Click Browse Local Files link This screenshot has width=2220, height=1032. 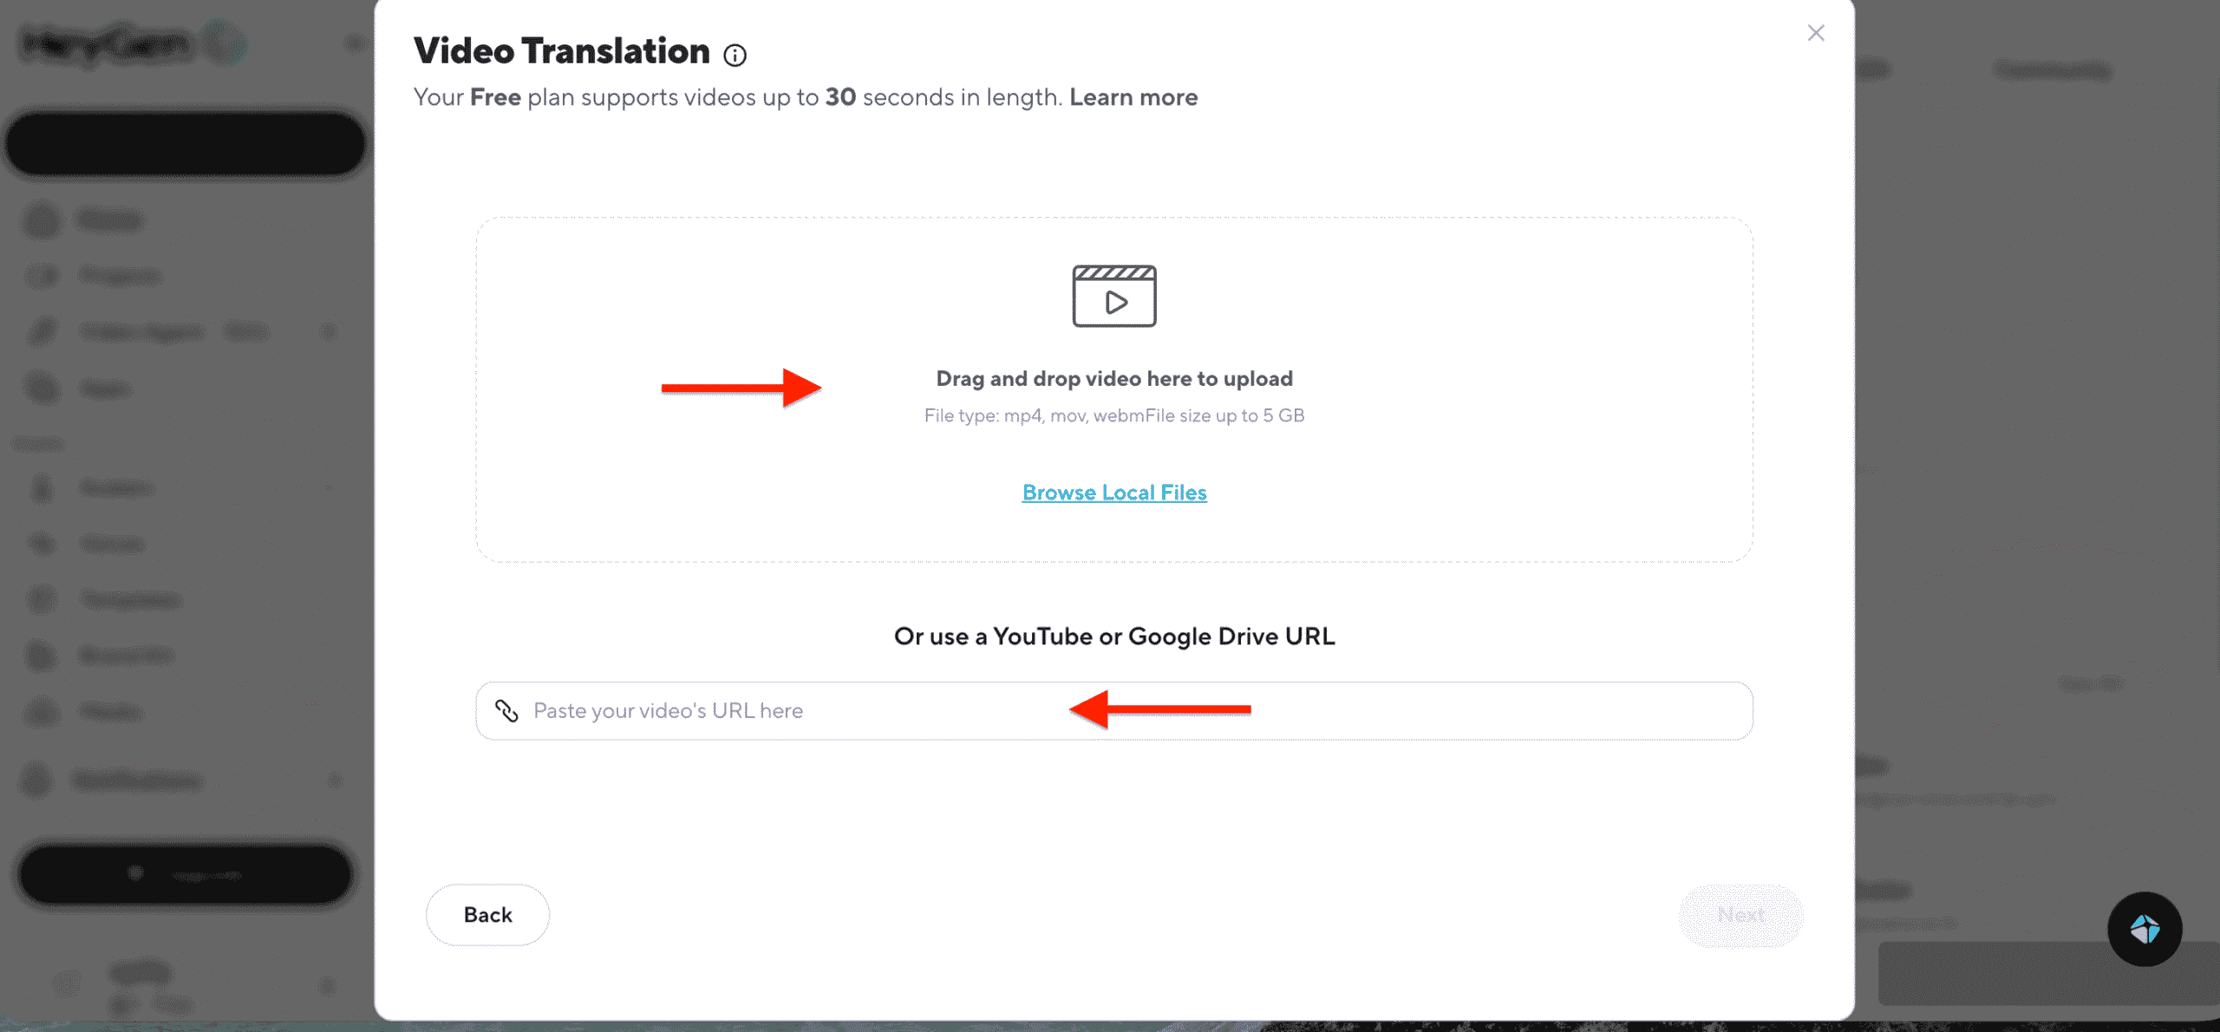tap(1113, 493)
